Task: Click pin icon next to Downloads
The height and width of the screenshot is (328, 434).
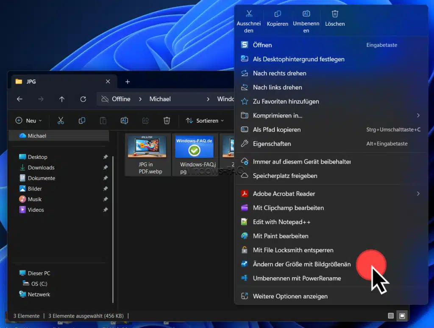Action: (106, 167)
